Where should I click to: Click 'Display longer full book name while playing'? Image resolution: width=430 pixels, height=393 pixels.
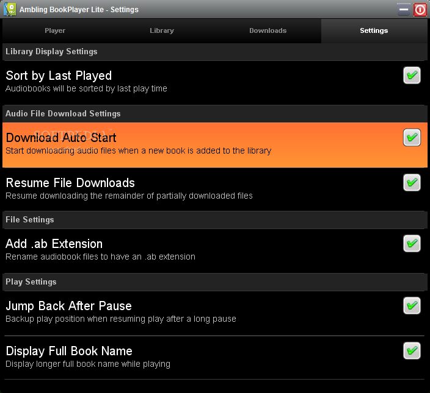(88, 364)
